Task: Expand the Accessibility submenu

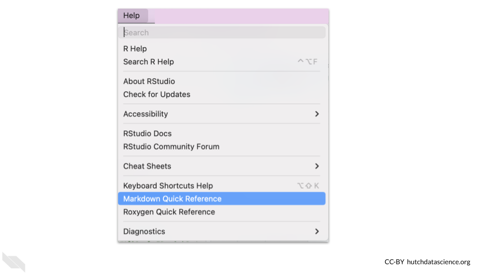Action: click(222, 114)
